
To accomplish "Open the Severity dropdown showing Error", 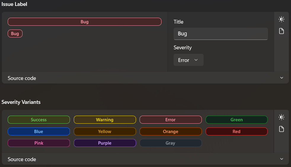I will pos(188,60).
